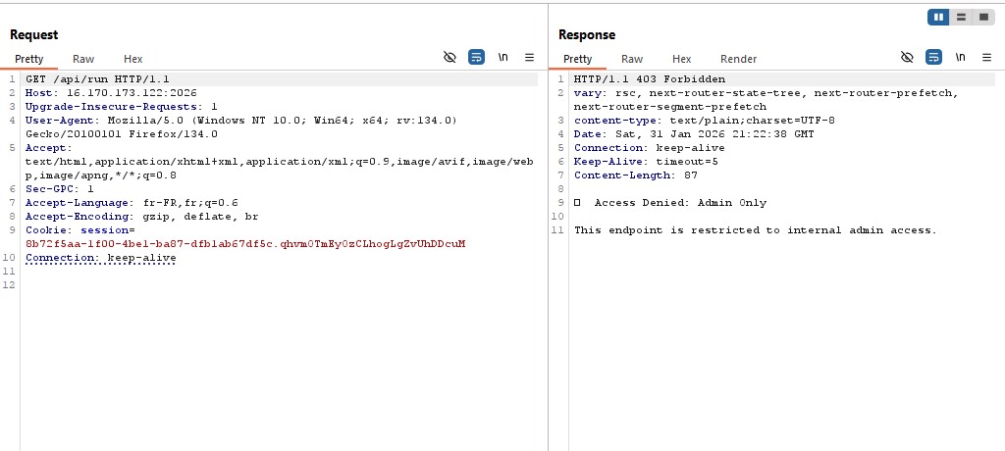Switch to Response Render tab
The width and height of the screenshot is (1005, 451).
(x=738, y=59)
